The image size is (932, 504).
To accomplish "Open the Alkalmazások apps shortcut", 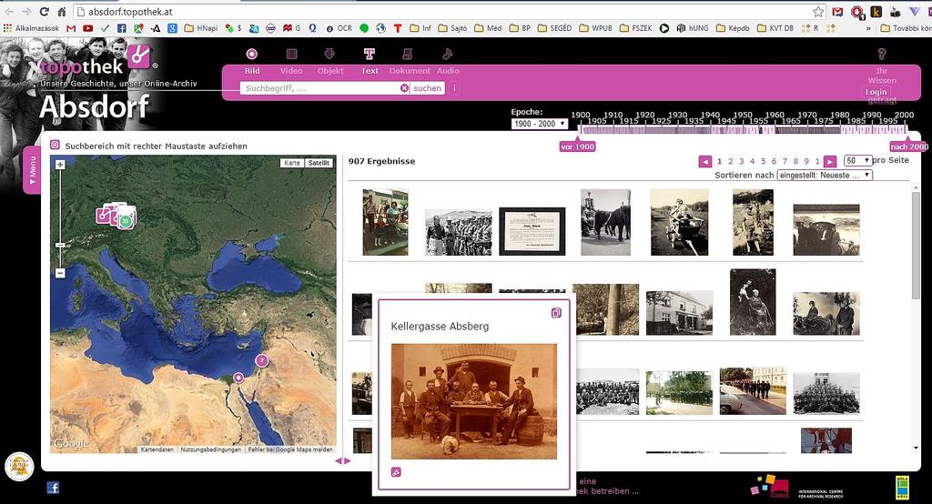I will click(x=32, y=28).
